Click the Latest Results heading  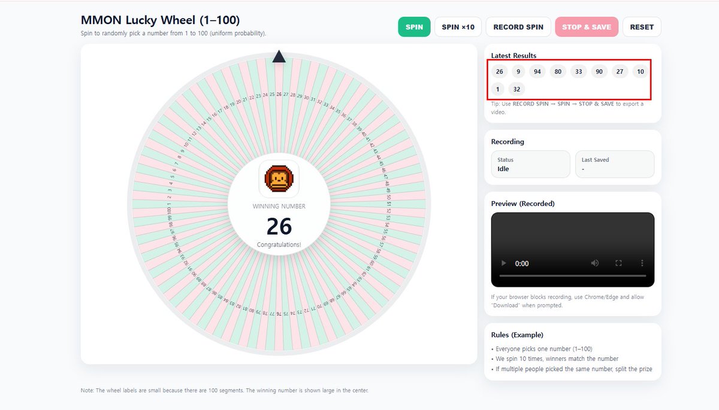point(513,56)
